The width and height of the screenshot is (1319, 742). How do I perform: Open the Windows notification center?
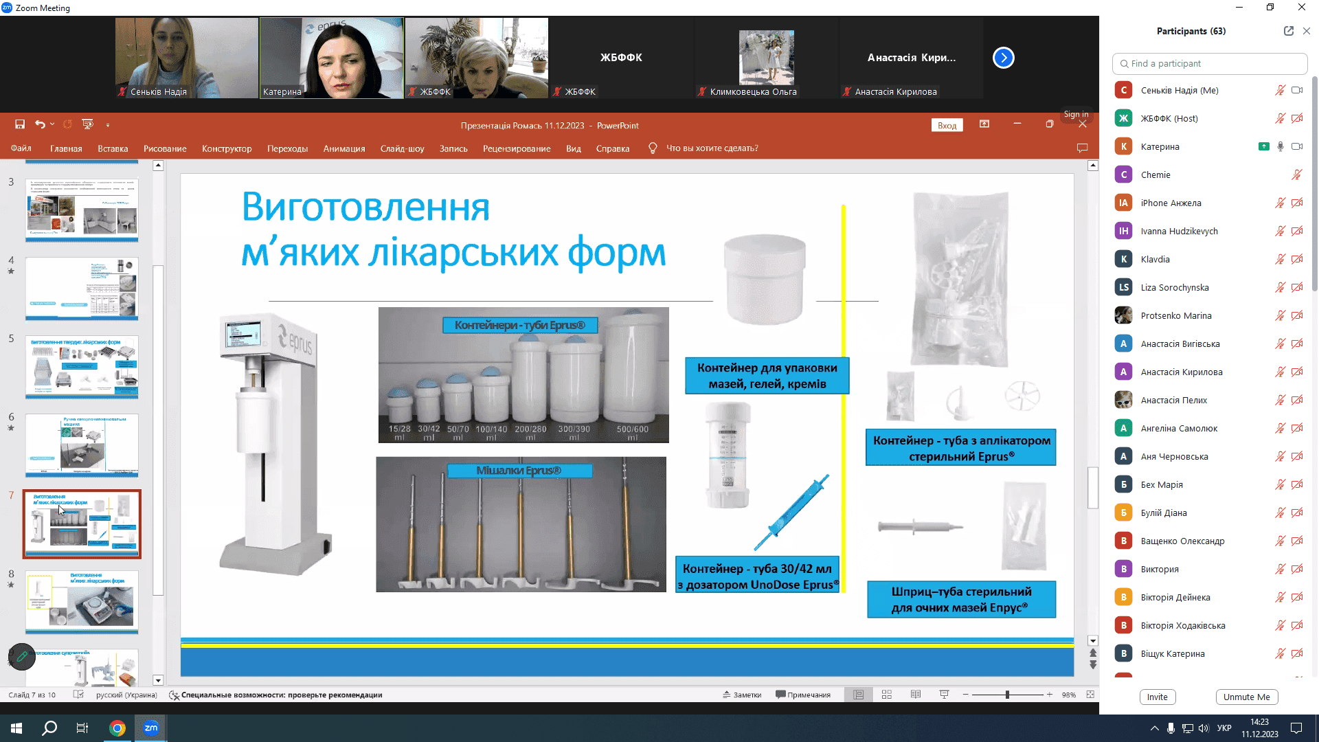click(x=1296, y=728)
